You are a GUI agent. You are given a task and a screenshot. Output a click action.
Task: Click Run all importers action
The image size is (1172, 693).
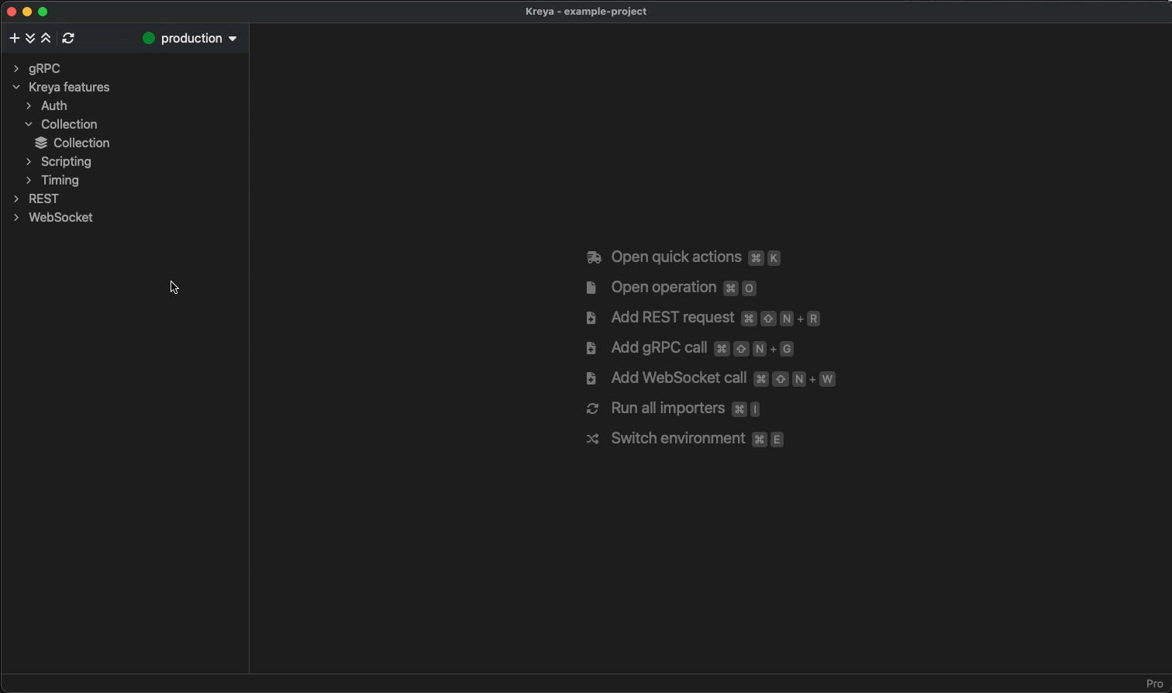667,409
